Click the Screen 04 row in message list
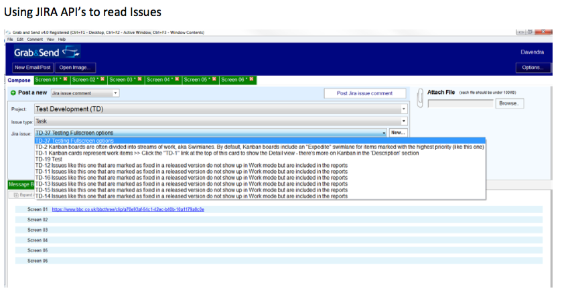 click(x=279, y=240)
